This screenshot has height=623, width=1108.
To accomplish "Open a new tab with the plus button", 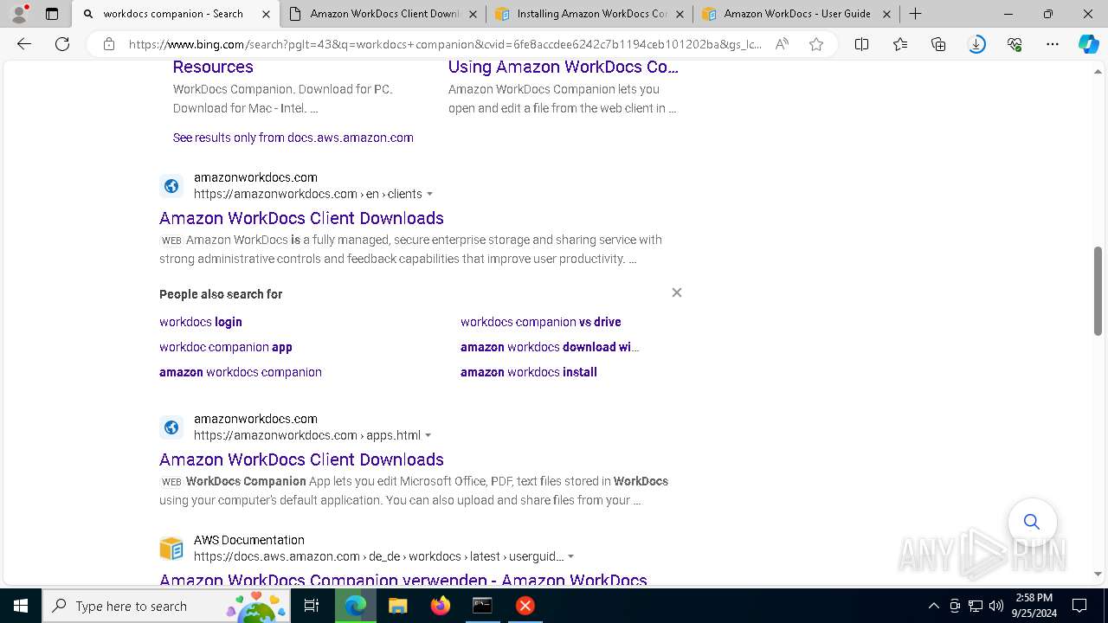I will tap(915, 14).
